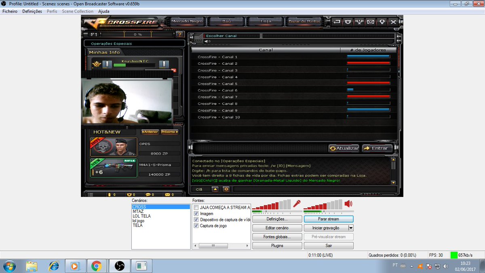485x273 pixels.
Task: Click Próximo button in HOT&NEW
Action: [169, 132]
